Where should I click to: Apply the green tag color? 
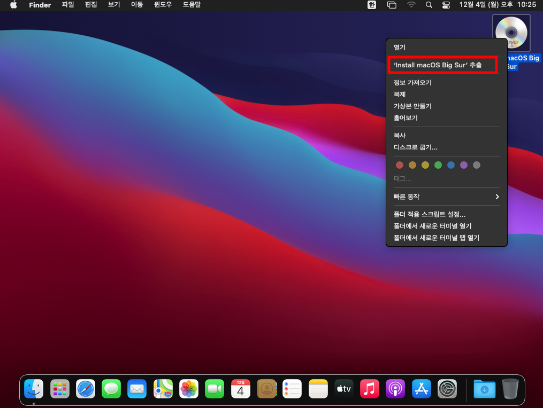pyautogui.click(x=438, y=165)
